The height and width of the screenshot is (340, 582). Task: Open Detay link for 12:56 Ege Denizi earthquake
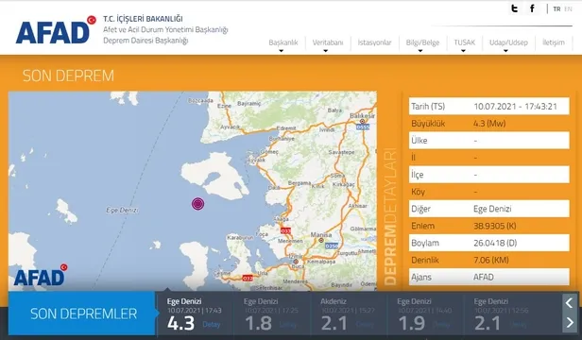pyautogui.click(x=519, y=324)
